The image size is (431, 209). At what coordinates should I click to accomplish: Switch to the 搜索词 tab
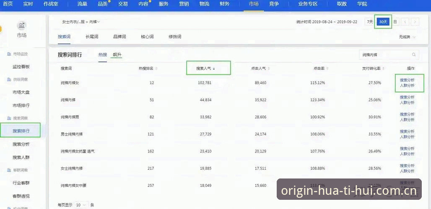pos(64,36)
